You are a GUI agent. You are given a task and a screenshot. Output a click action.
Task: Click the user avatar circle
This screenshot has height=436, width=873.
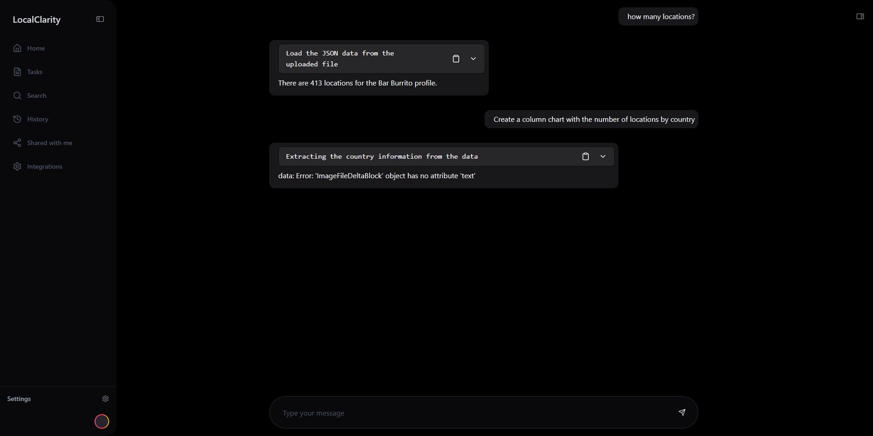pyautogui.click(x=101, y=421)
